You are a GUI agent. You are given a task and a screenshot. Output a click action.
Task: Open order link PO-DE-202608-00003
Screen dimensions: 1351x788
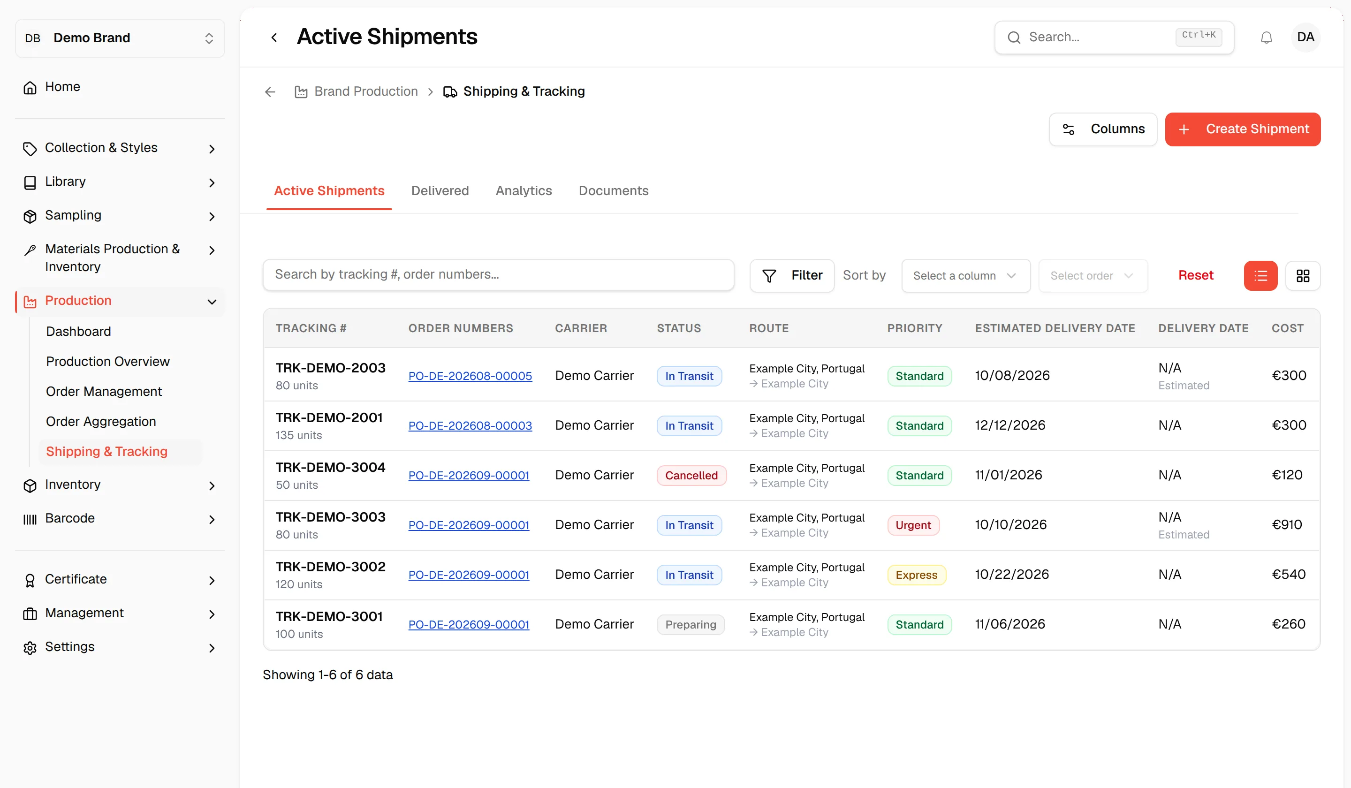tap(470, 425)
